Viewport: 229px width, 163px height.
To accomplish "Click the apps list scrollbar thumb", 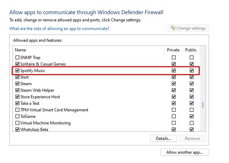I will pos(203,106).
